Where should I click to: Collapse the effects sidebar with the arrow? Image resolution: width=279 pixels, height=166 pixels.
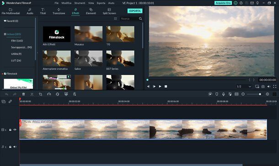coord(38,53)
